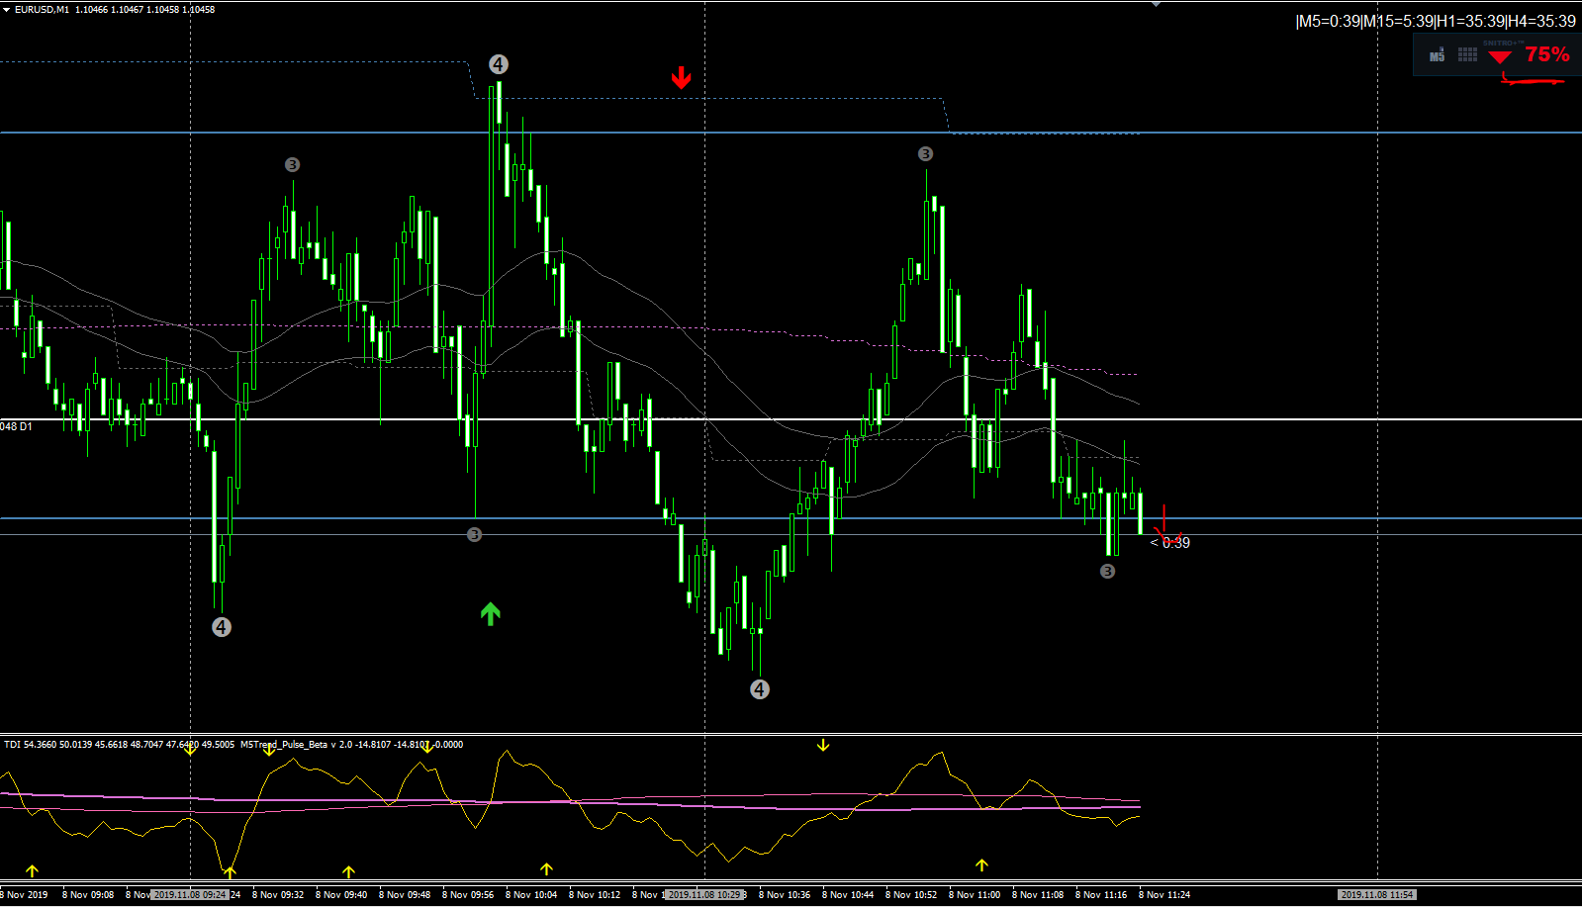Open the grid icon in 5NITRO panel
The height and width of the screenshot is (907, 1582).
(1467, 55)
